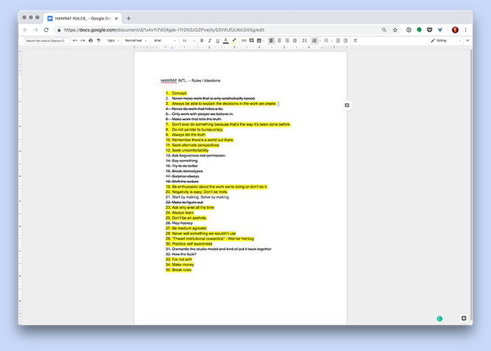
Task: Open a new browser tab
Action: [x=128, y=18]
